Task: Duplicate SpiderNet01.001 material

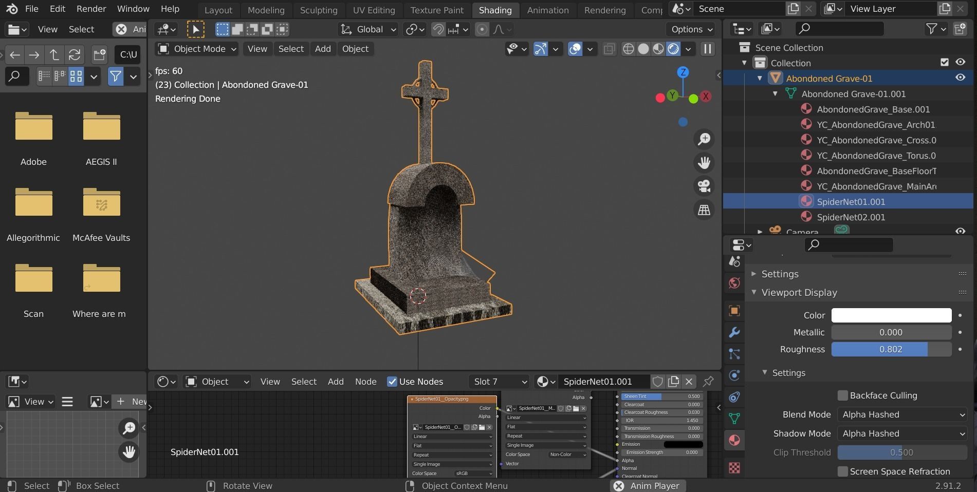Action: [673, 382]
